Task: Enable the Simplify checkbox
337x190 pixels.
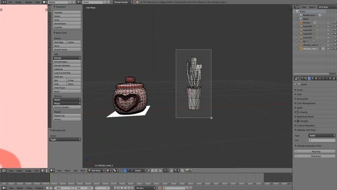Action: point(298,121)
